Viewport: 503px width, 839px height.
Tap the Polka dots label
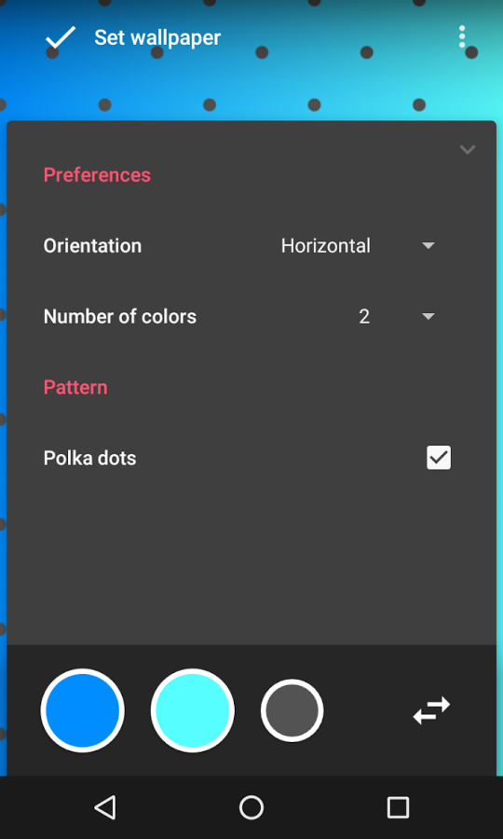click(89, 458)
